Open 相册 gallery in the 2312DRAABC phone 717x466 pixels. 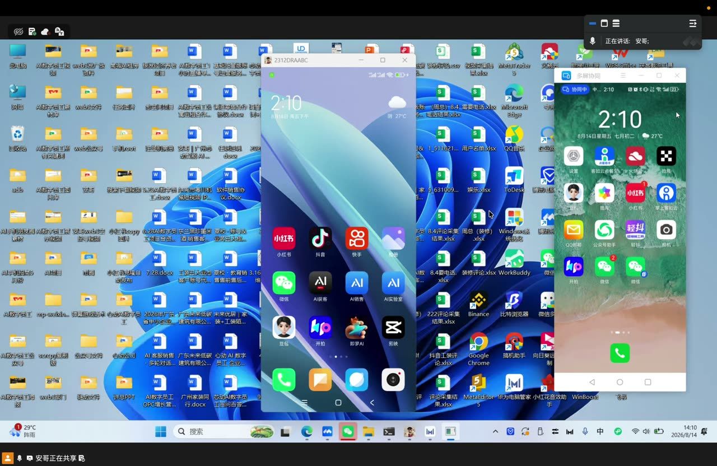coord(393,239)
